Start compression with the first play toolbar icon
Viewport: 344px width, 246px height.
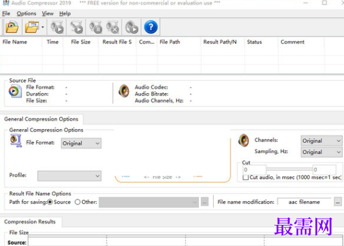point(57,27)
